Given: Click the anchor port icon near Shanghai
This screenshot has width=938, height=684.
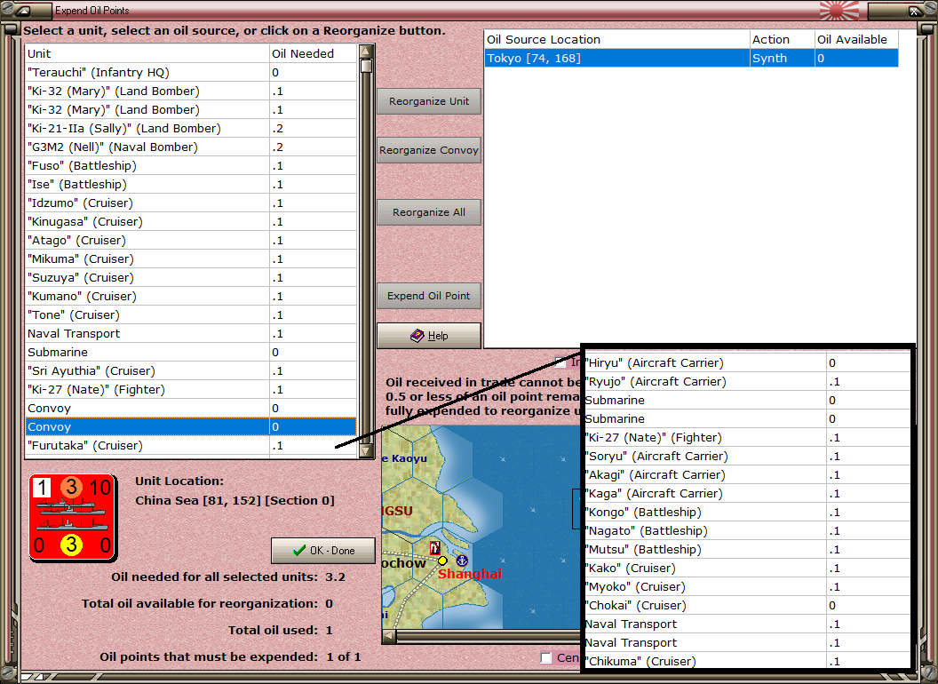Looking at the screenshot, I should (462, 561).
